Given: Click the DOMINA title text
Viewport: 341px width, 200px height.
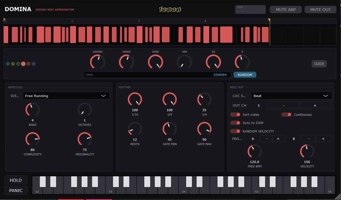Looking at the screenshot, I should tap(18, 9).
